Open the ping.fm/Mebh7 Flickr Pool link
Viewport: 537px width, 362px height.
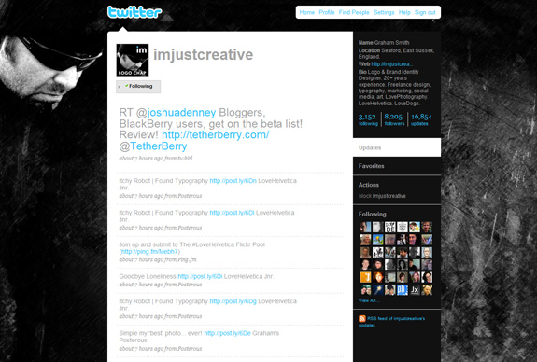click(x=149, y=252)
